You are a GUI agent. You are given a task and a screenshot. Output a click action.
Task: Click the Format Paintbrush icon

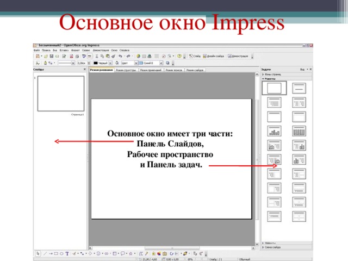coord(113,57)
